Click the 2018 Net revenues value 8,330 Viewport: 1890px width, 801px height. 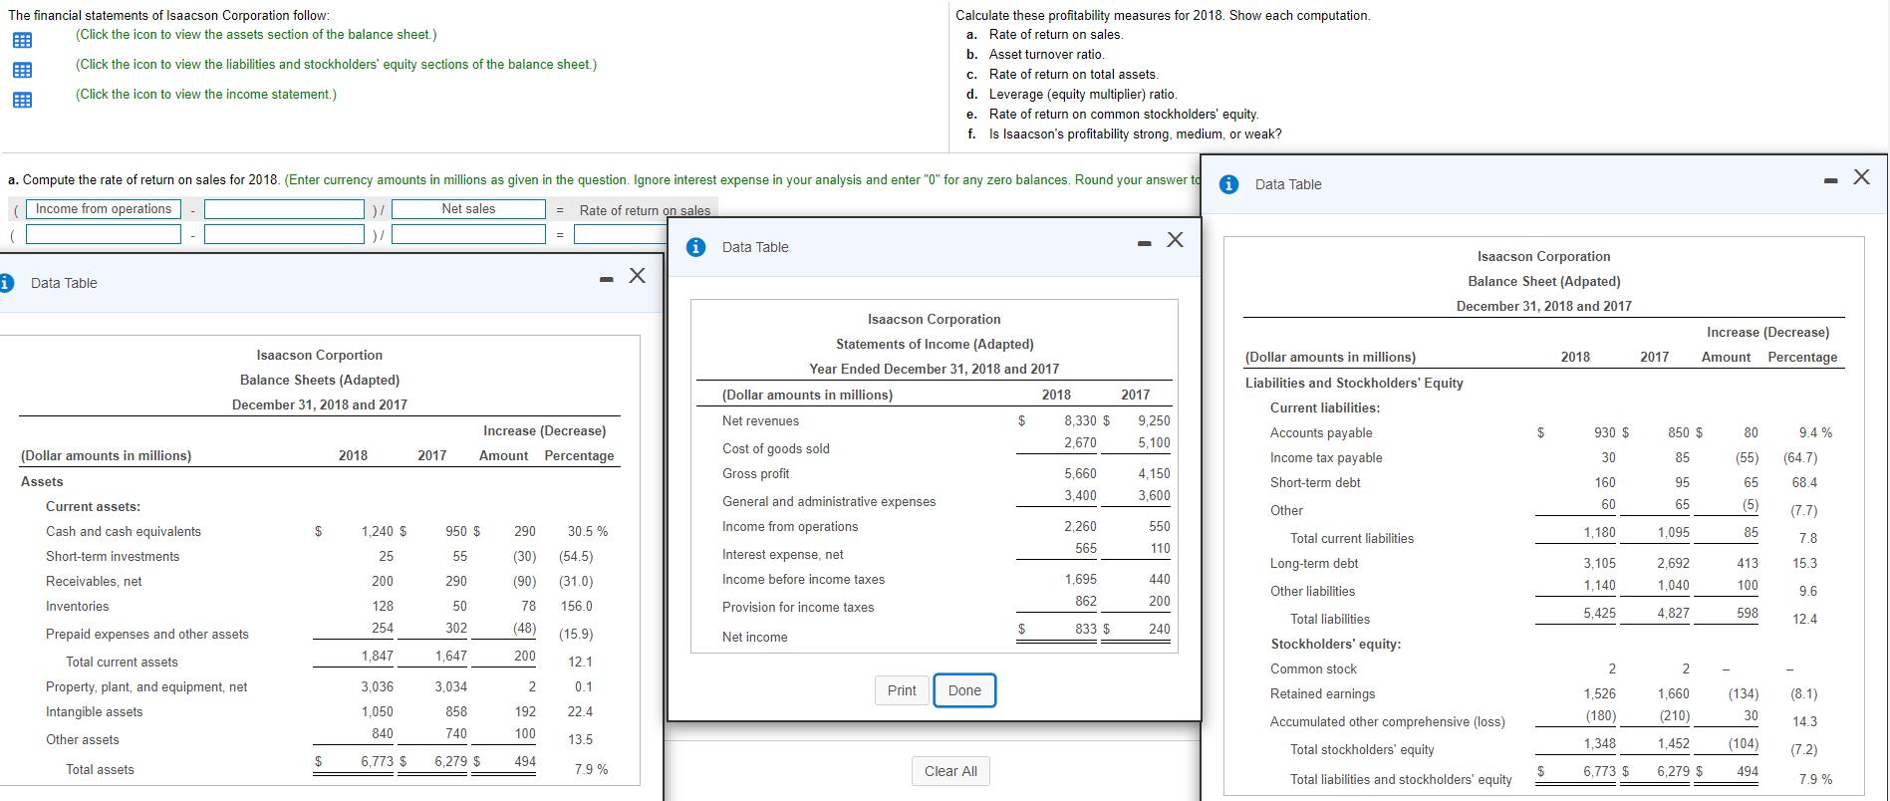tap(1080, 421)
